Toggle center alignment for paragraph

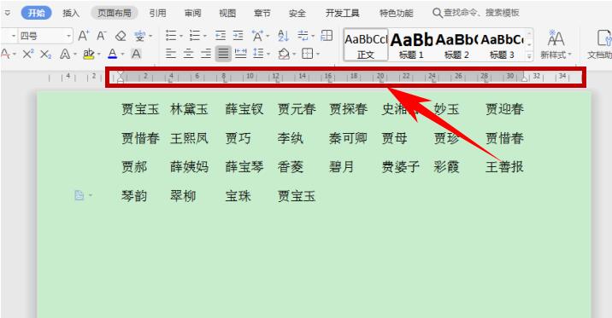click(189, 54)
